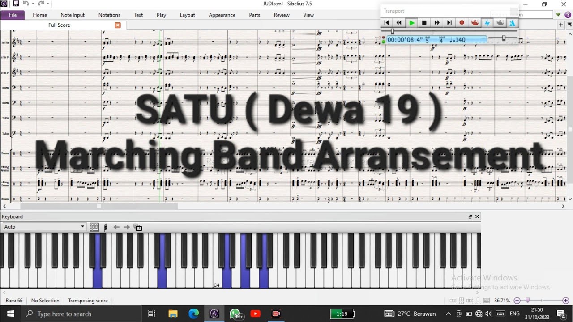Open the Note Input ribbon tab
573x322 pixels.
73,15
